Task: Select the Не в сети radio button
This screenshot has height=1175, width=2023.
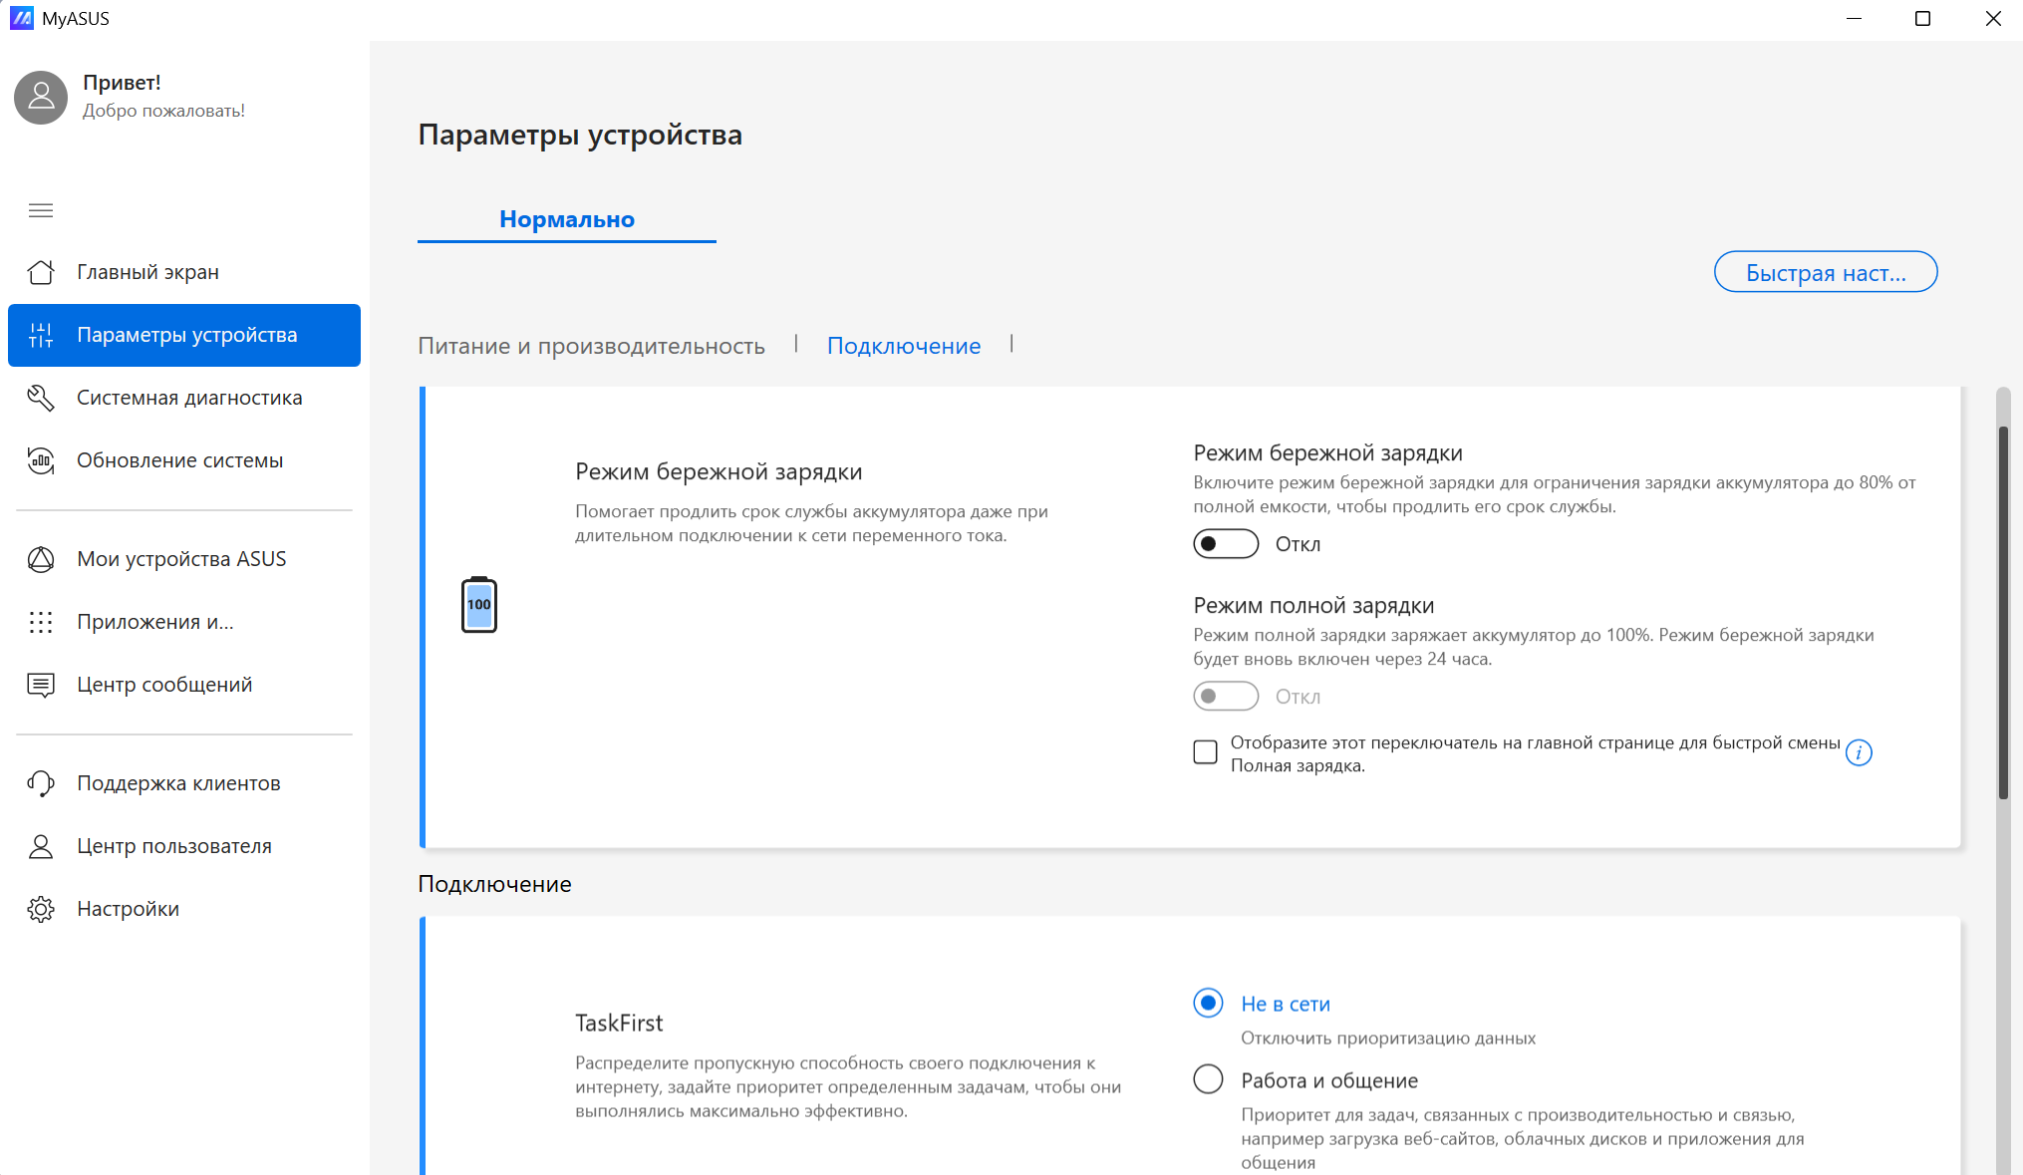Action: click(1209, 1003)
